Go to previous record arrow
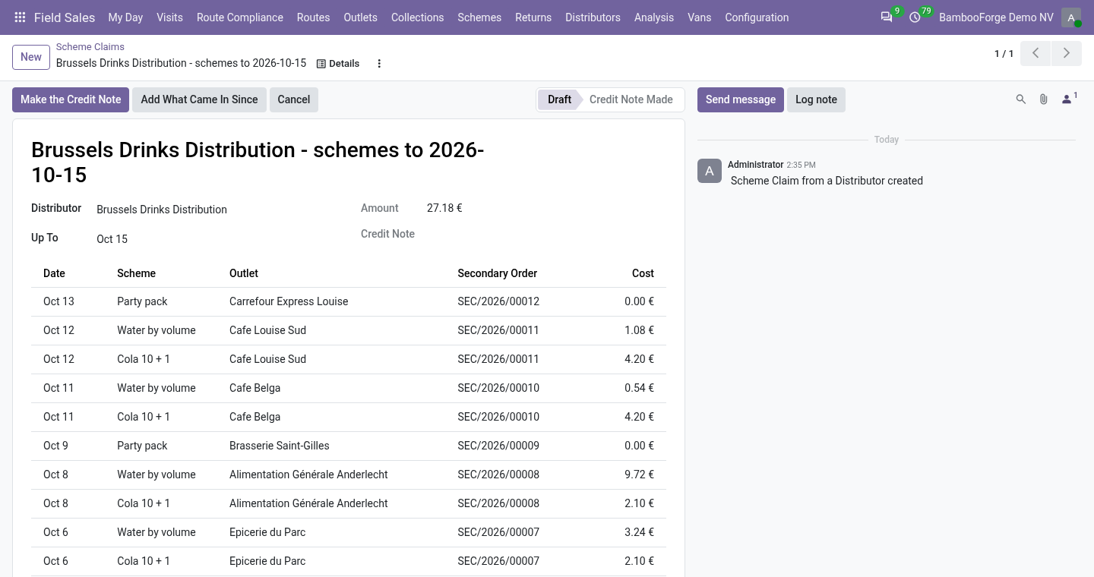Image resolution: width=1094 pixels, height=577 pixels. pyautogui.click(x=1036, y=54)
